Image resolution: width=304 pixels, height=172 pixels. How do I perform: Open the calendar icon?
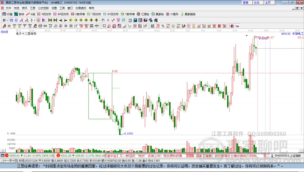pos(130,20)
